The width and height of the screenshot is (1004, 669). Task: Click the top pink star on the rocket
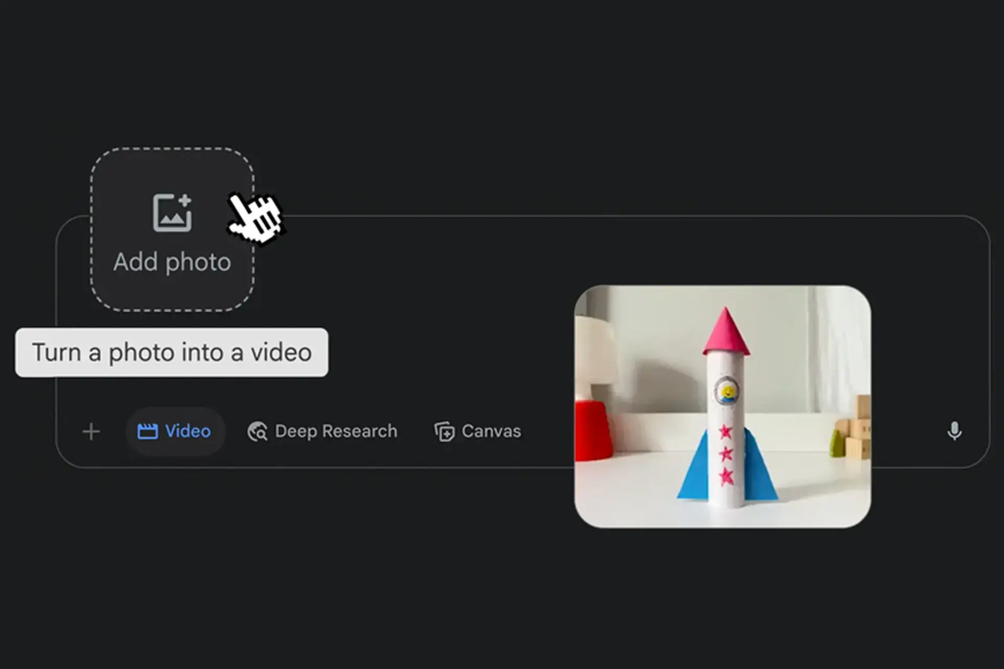pos(725,432)
